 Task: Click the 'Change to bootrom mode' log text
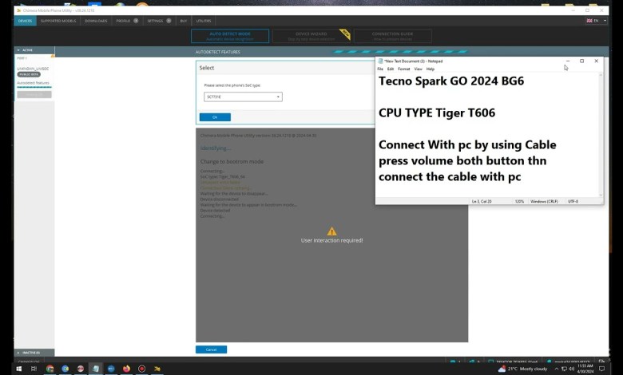(232, 161)
